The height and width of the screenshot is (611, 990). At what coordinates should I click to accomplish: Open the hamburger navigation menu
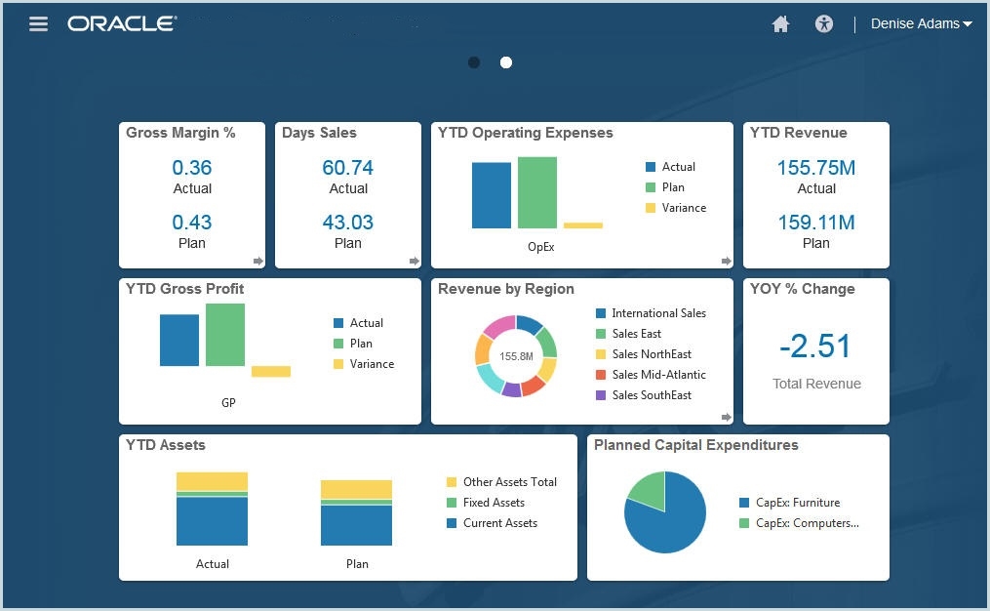[x=38, y=24]
